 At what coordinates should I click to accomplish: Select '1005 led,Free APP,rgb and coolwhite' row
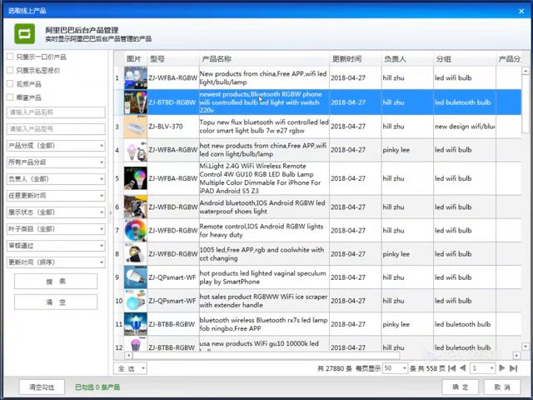click(x=317, y=253)
